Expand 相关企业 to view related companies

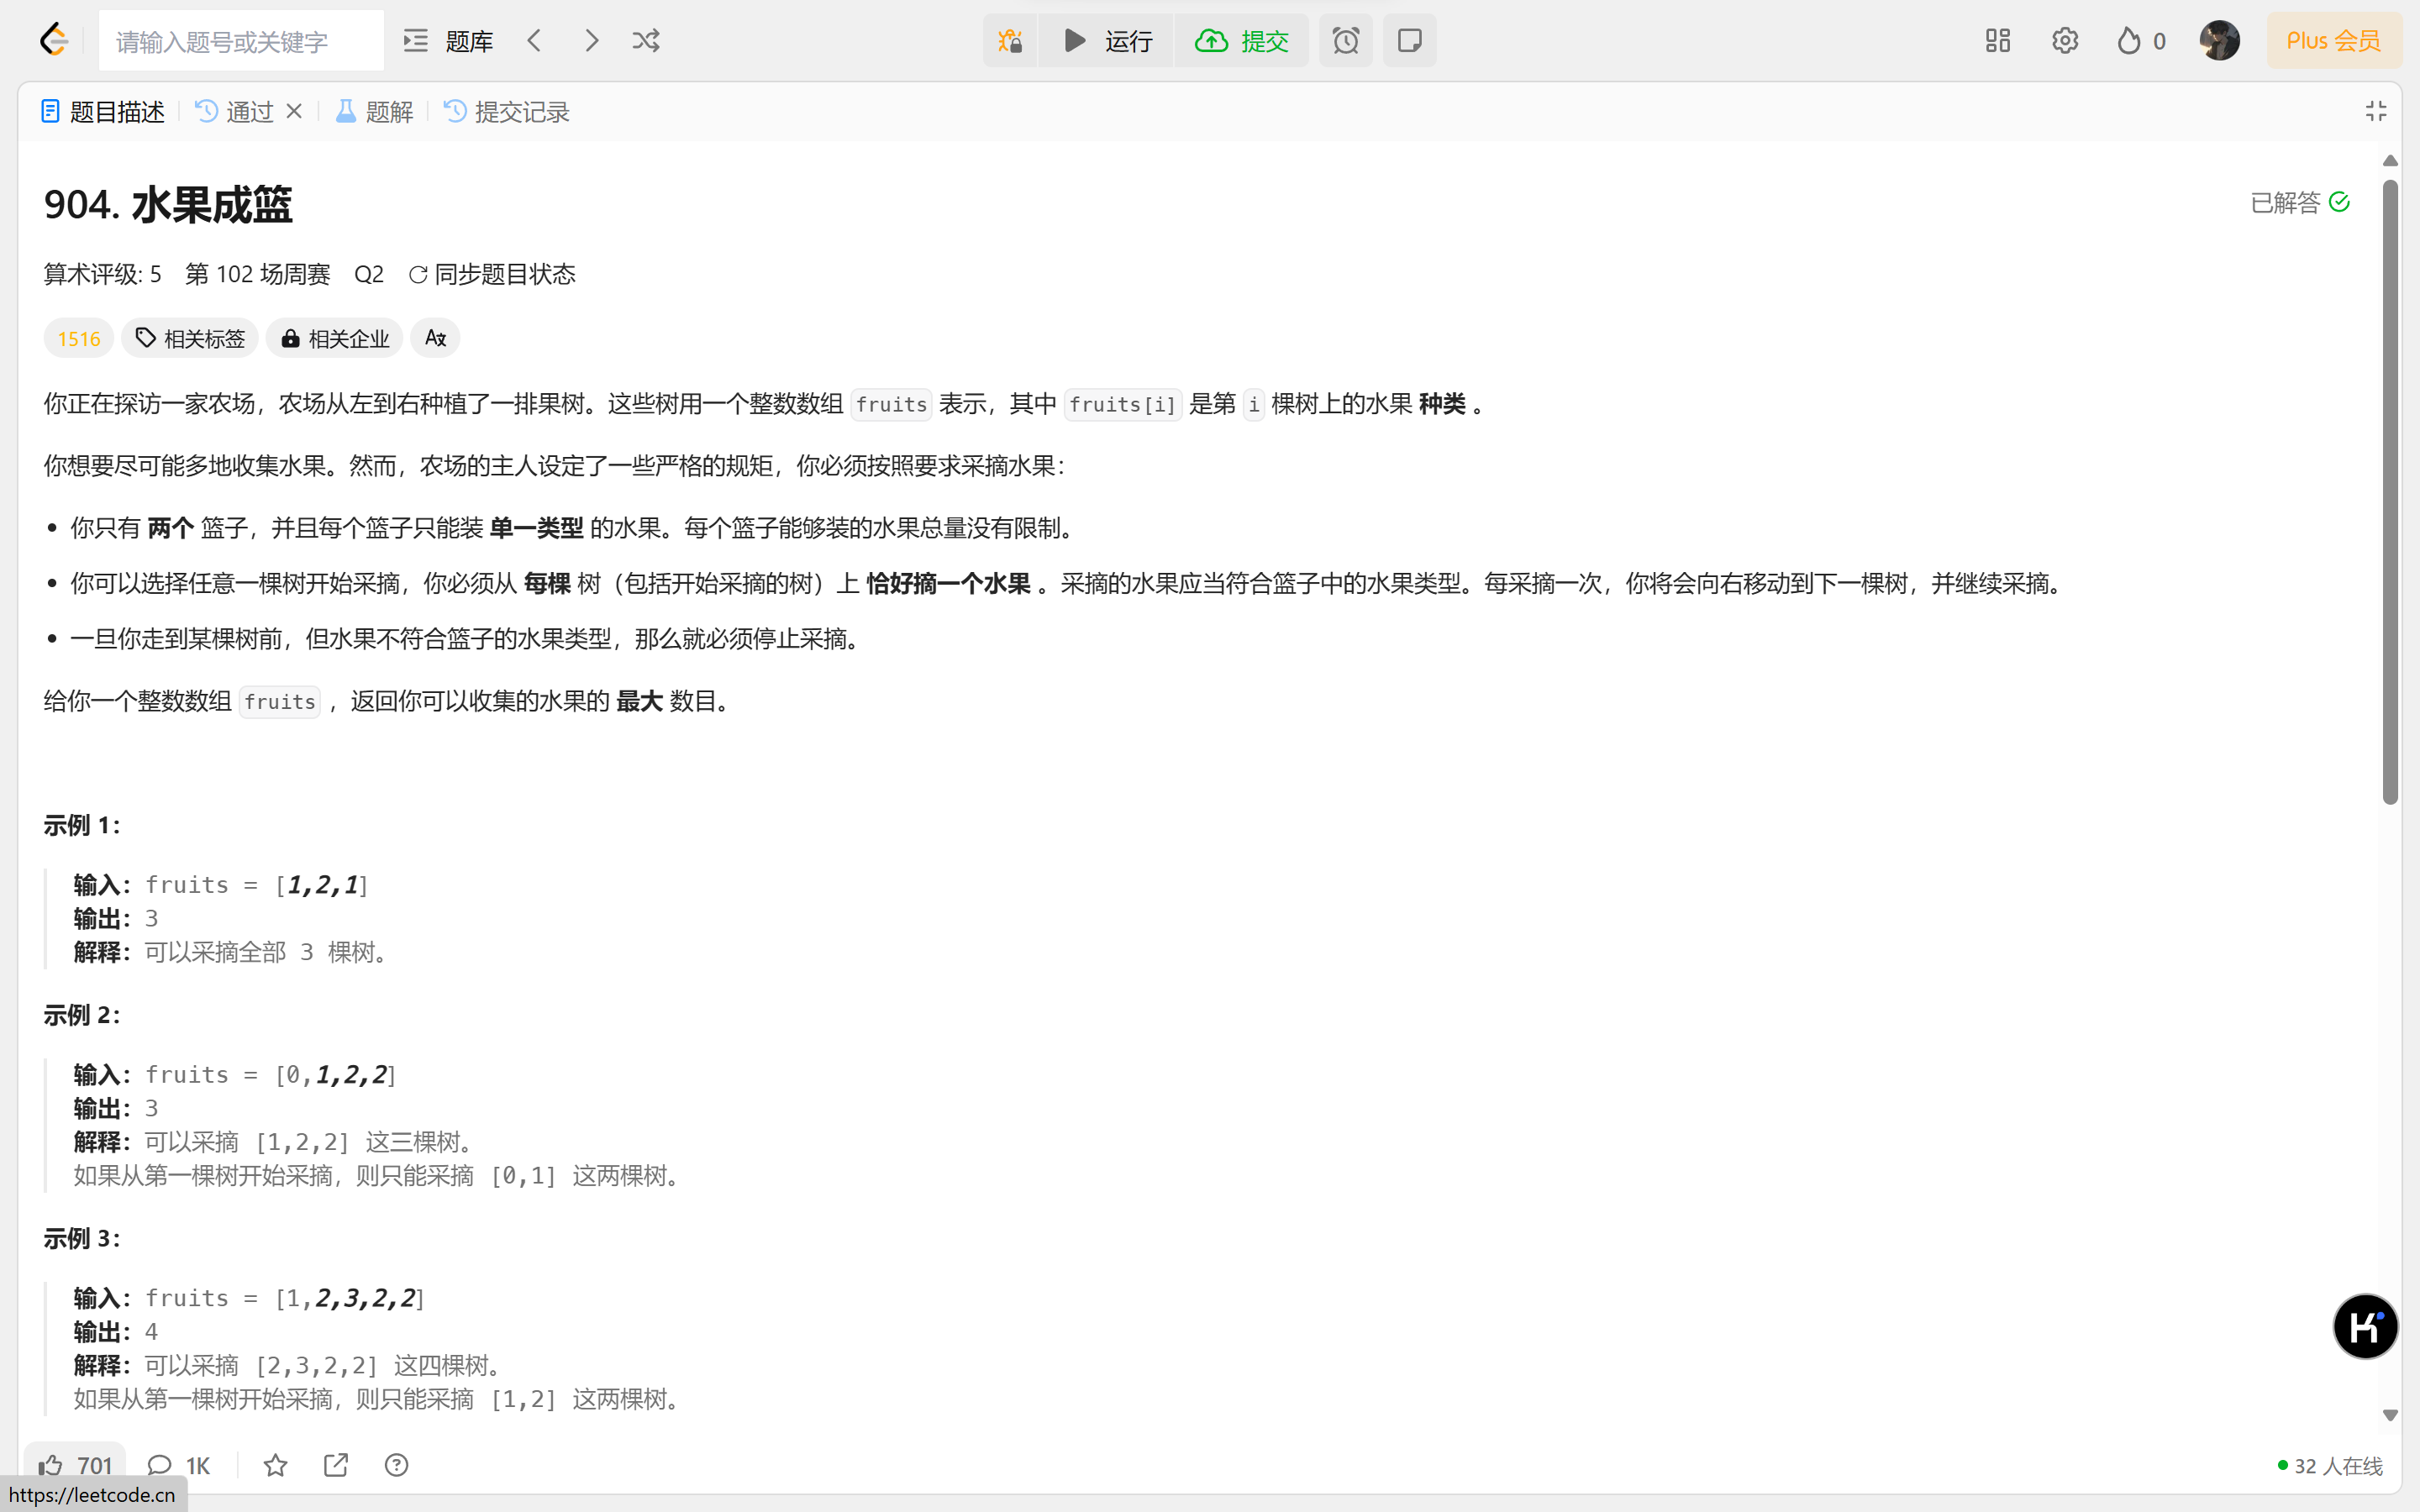(x=334, y=338)
